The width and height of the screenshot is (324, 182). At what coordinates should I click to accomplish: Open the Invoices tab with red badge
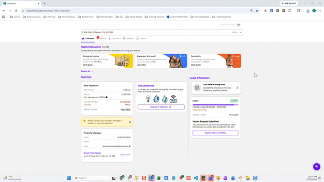pyautogui.click(x=102, y=38)
